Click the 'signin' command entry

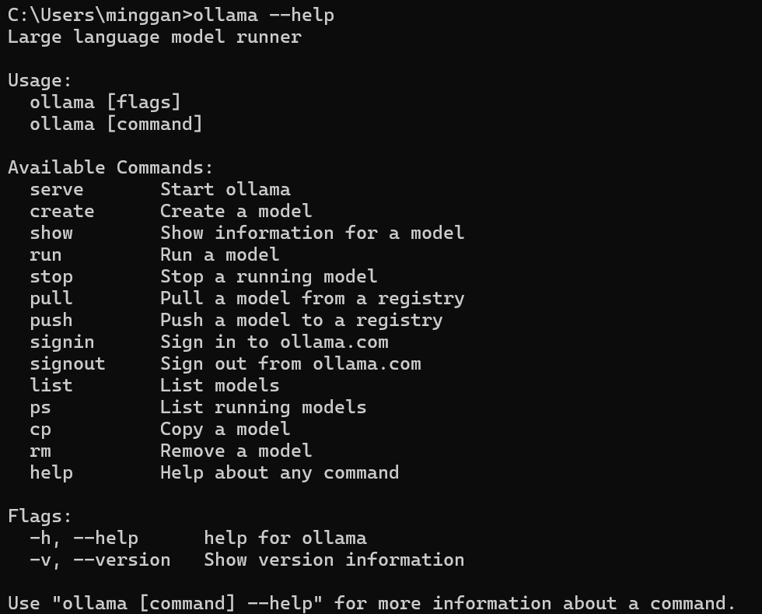(x=62, y=342)
